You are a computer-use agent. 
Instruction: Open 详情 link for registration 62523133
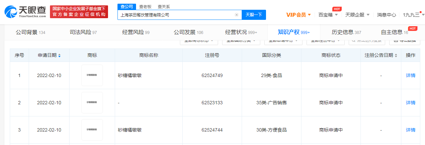[410, 103]
